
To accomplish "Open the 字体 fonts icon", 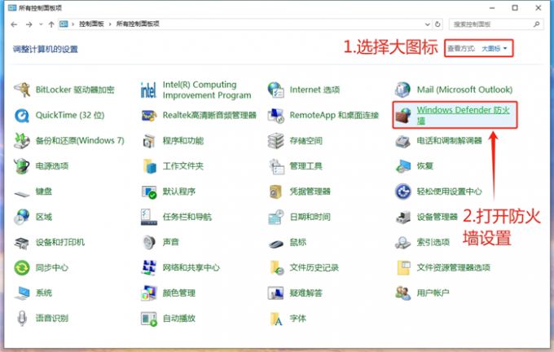I will (275, 319).
